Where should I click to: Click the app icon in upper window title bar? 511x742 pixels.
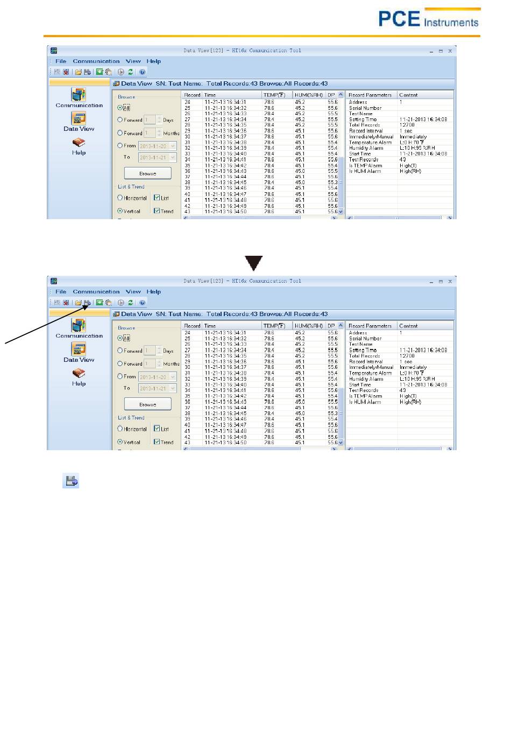tap(54, 51)
